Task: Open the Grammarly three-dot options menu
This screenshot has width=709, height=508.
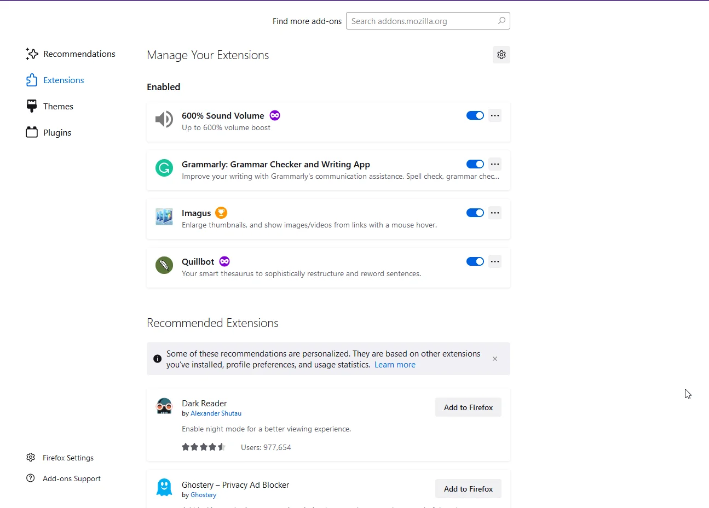Action: (495, 164)
